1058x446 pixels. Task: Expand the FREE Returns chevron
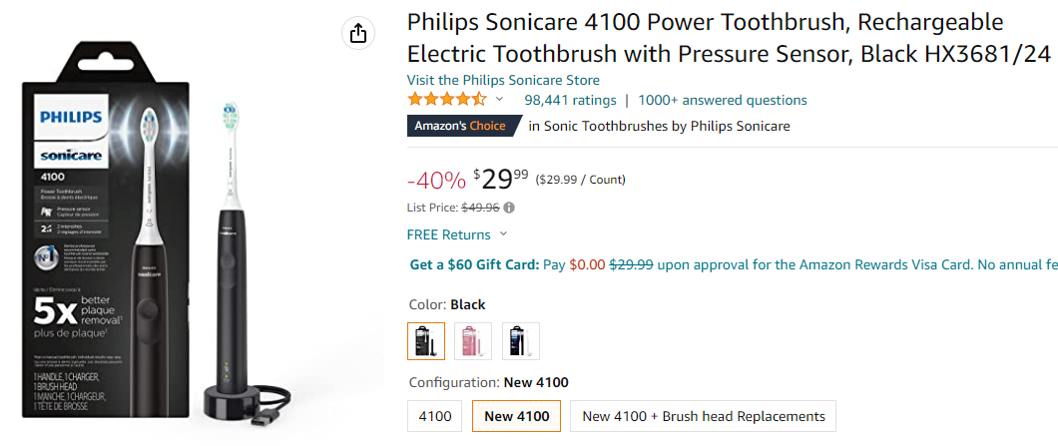click(x=503, y=234)
